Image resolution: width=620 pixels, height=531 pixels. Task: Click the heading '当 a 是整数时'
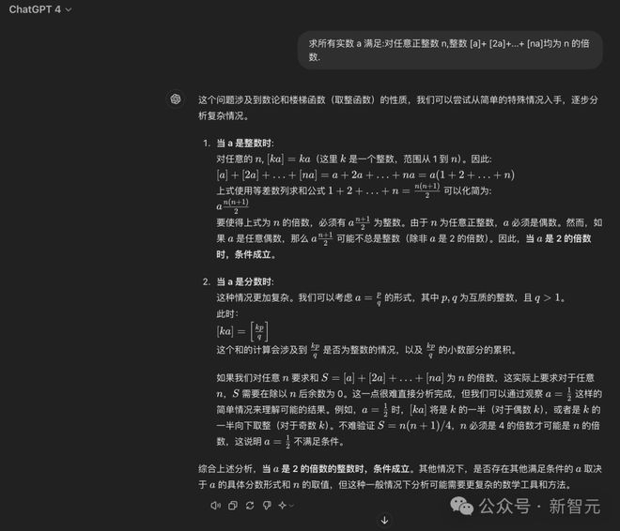[245, 143]
